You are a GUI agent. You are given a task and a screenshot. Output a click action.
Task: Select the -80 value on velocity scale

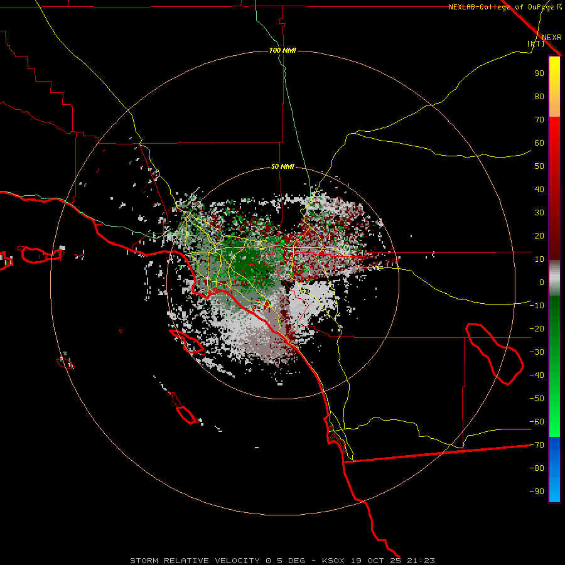[537, 468]
